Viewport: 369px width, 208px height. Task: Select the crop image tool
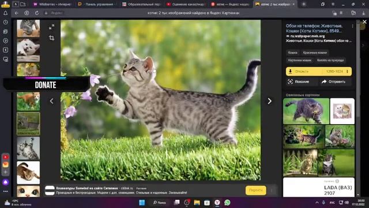point(51,38)
